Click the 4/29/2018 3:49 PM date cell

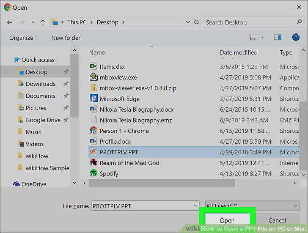pyautogui.click(x=245, y=152)
